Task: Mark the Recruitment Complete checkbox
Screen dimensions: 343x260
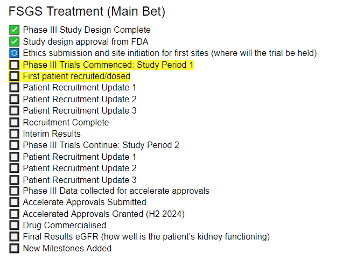Action: [x=14, y=122]
